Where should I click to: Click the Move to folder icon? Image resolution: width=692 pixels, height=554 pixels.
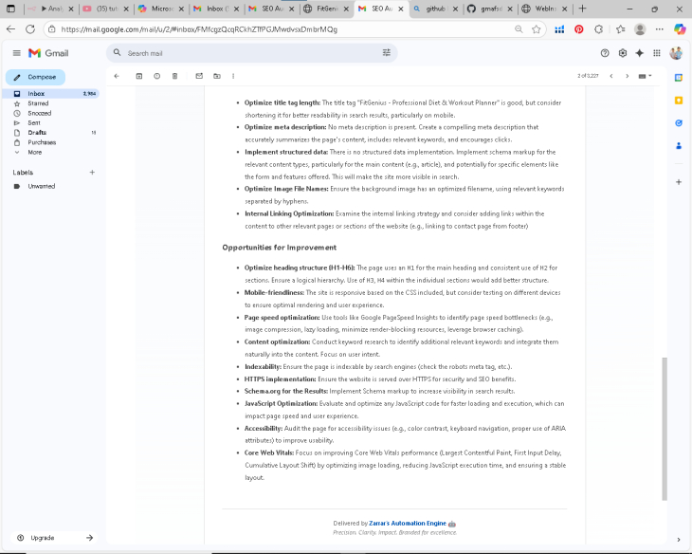click(x=217, y=76)
